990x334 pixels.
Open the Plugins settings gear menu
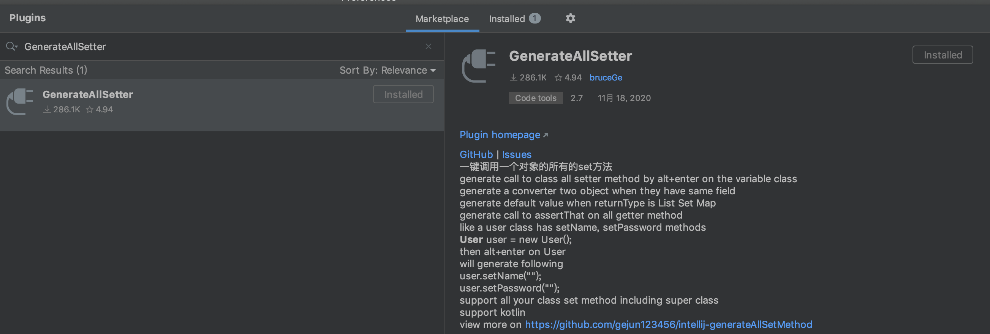click(x=570, y=18)
